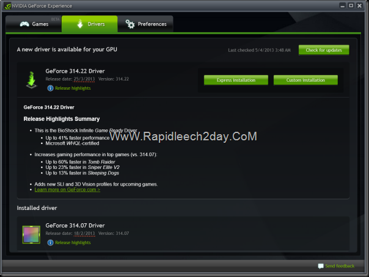This screenshot has height=277, width=369.
Task: Click the game controller icon on Games tab
Action: [x=24, y=24]
